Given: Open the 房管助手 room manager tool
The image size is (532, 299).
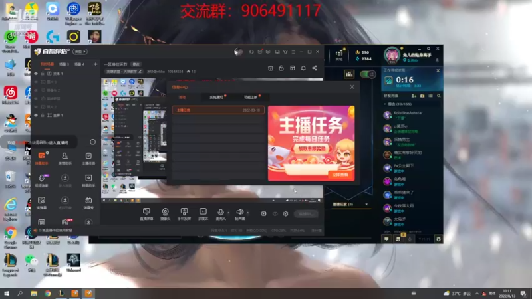Looking at the screenshot, I should click(x=65, y=158).
